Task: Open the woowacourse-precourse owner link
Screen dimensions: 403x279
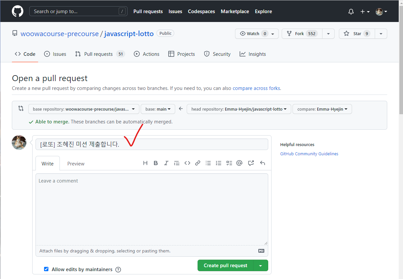Action: click(59, 34)
